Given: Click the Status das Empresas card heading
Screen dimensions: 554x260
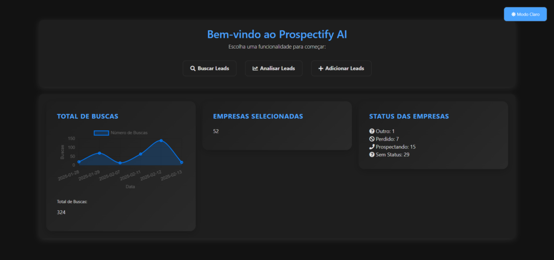Looking at the screenshot, I should [408, 116].
